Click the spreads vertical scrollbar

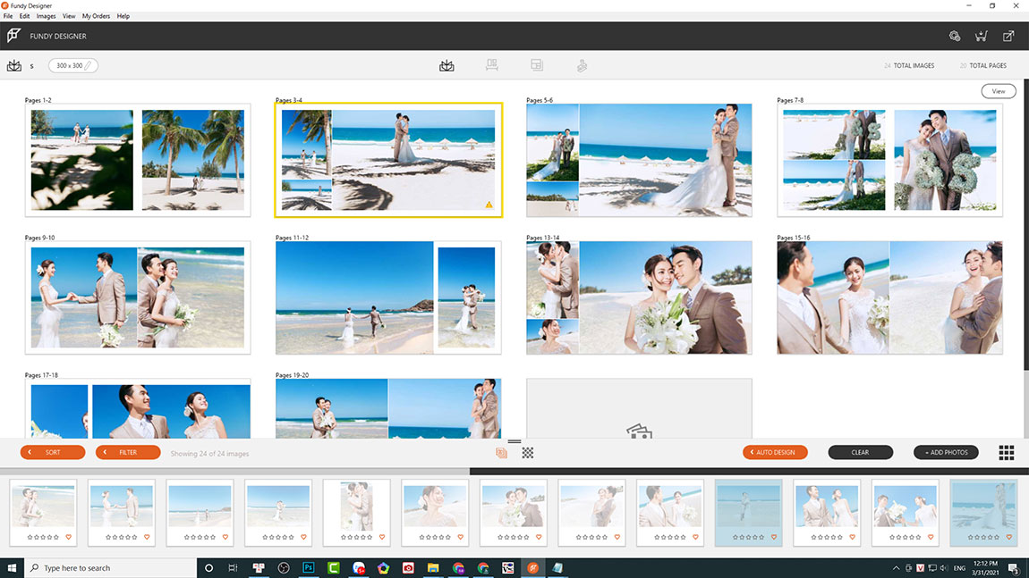coord(1025,225)
